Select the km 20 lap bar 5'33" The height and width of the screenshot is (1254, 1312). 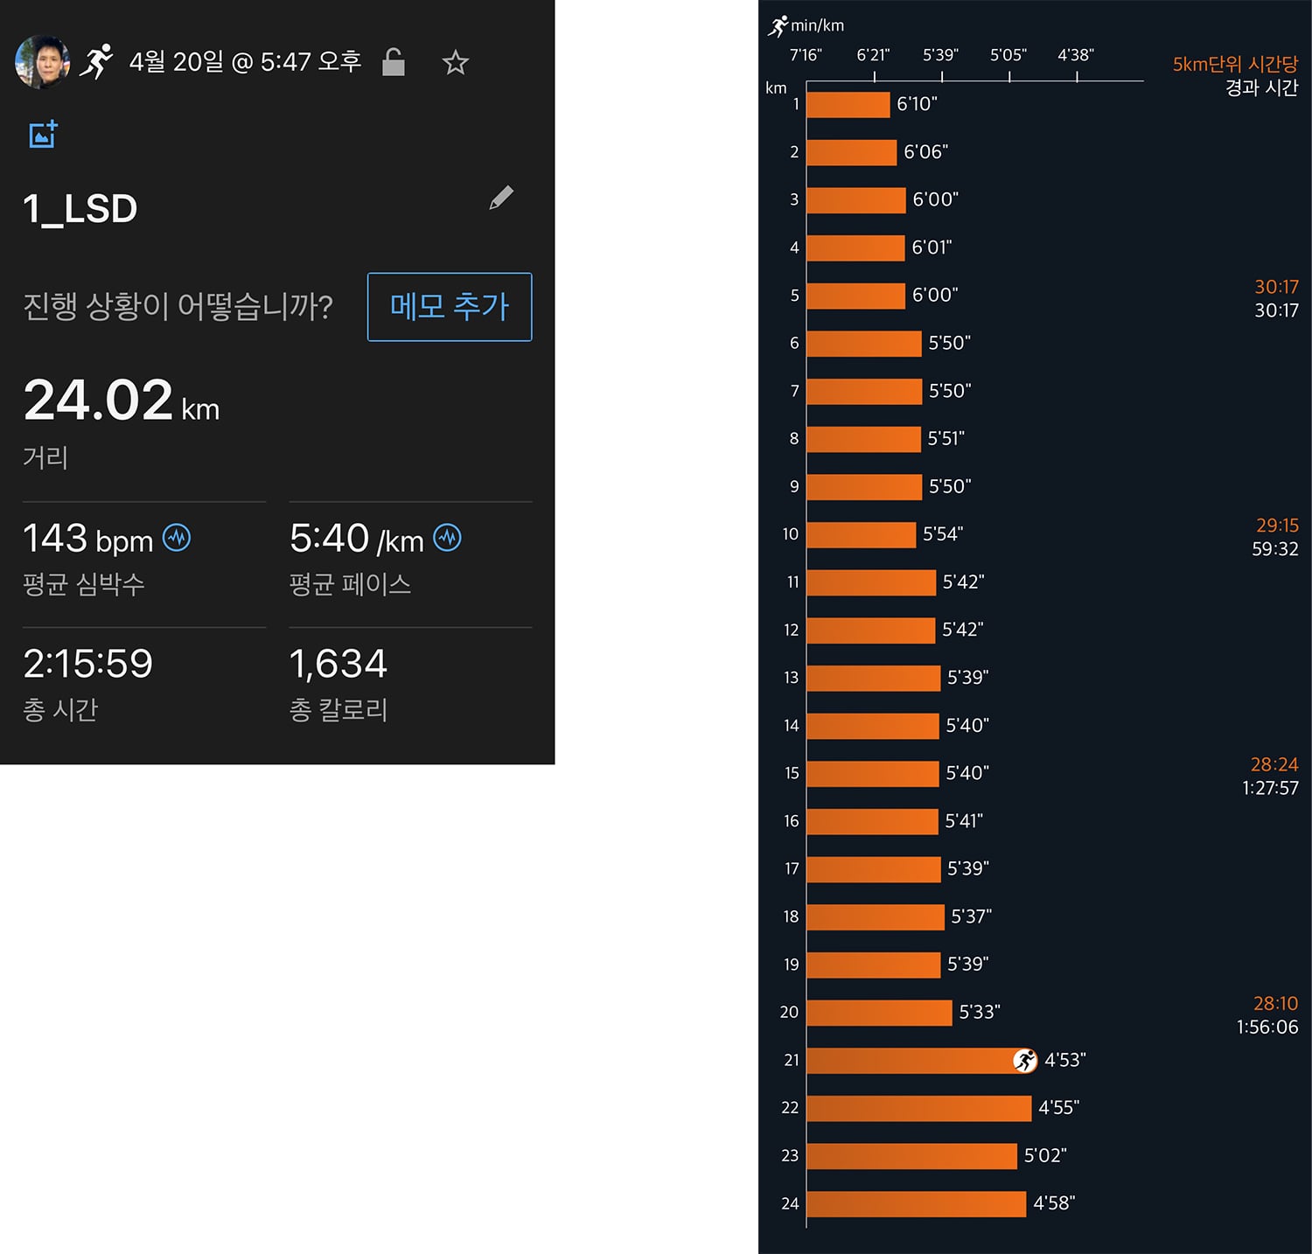tap(879, 1013)
